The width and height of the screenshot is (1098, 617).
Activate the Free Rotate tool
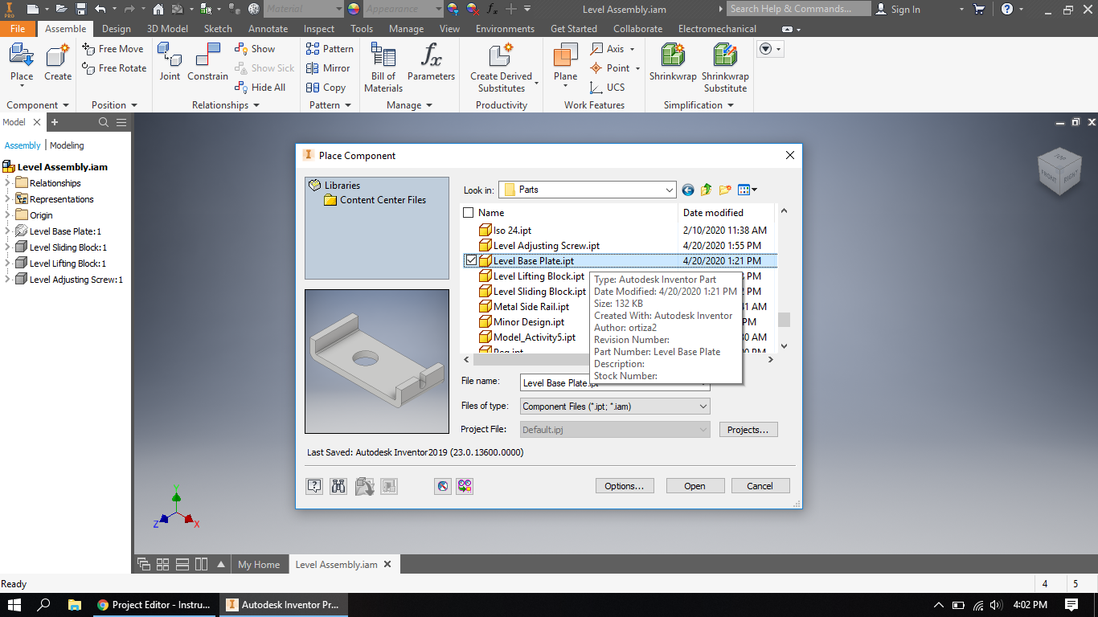(x=113, y=68)
